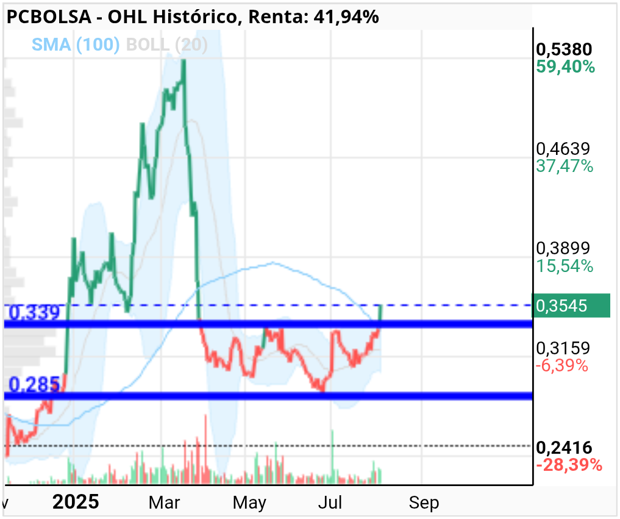Click the Mar time axis label

click(164, 503)
